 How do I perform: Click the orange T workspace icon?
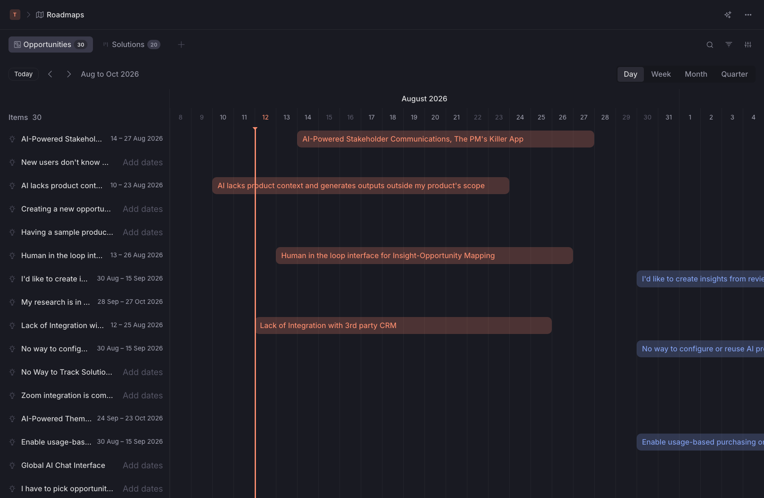(x=15, y=15)
